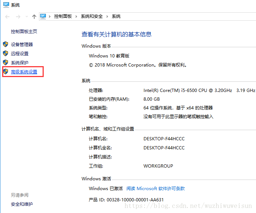Click shield icon beside 远程设置
Viewport: 256px width, 213px height.
point(5,53)
